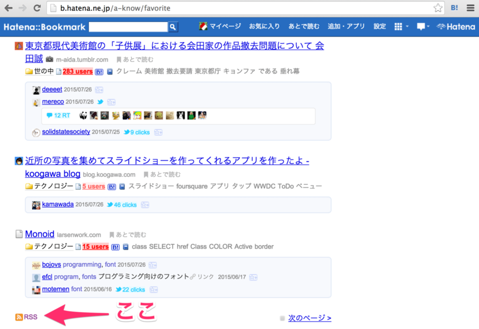Click the URL address bar
Image resolution: width=479 pixels, height=329 pixels.
(245, 8)
